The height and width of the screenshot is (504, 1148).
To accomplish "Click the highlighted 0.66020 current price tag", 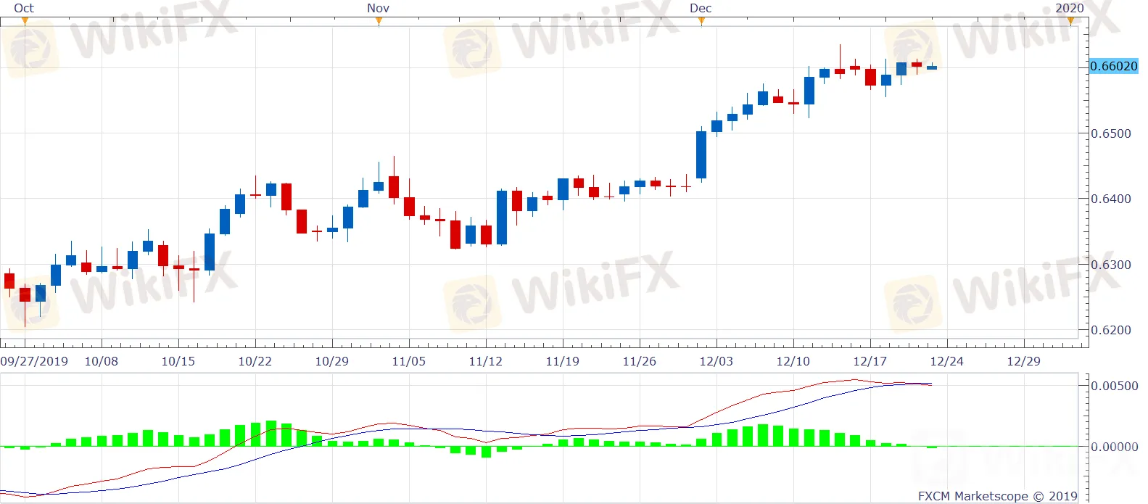I will (x=1114, y=66).
